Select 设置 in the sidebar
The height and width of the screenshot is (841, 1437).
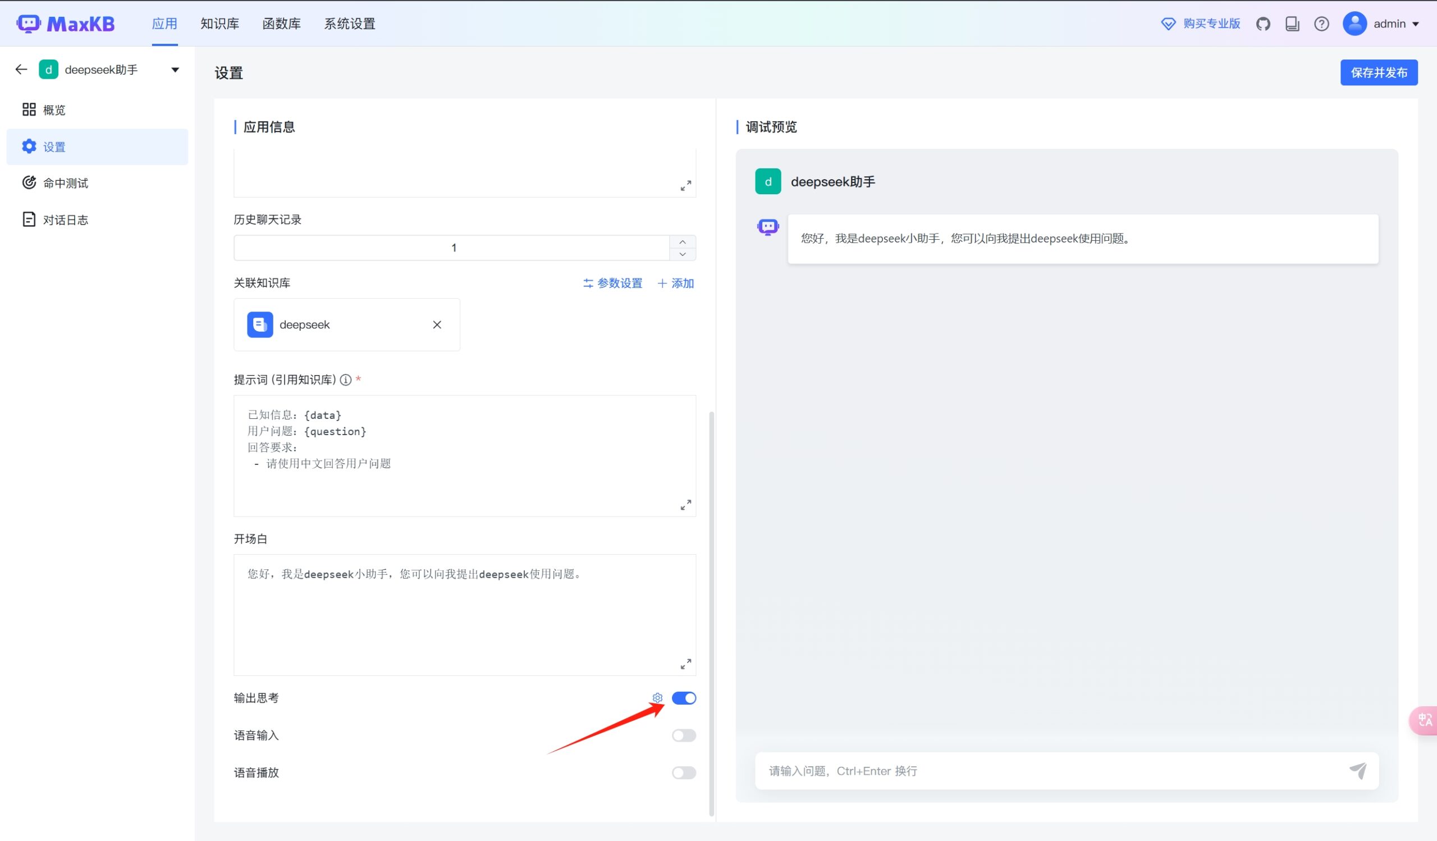[97, 147]
